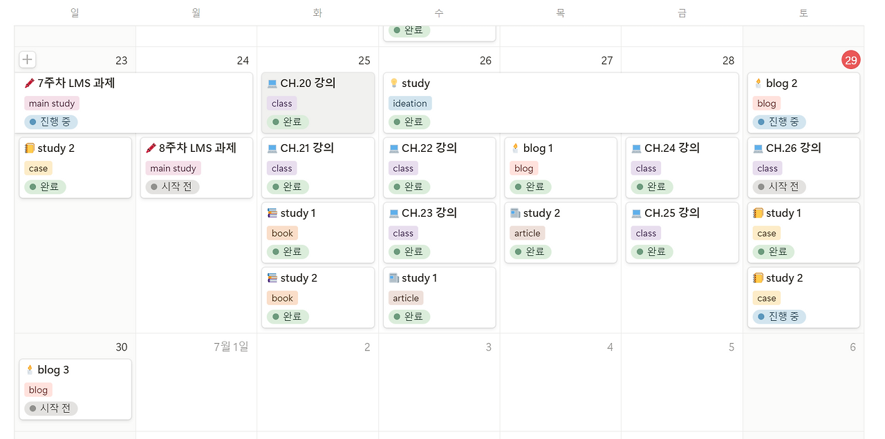Select the 토 column header
This screenshot has width=885, height=439.
803,12
